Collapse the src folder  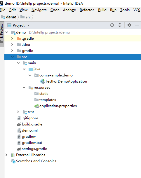13,57
